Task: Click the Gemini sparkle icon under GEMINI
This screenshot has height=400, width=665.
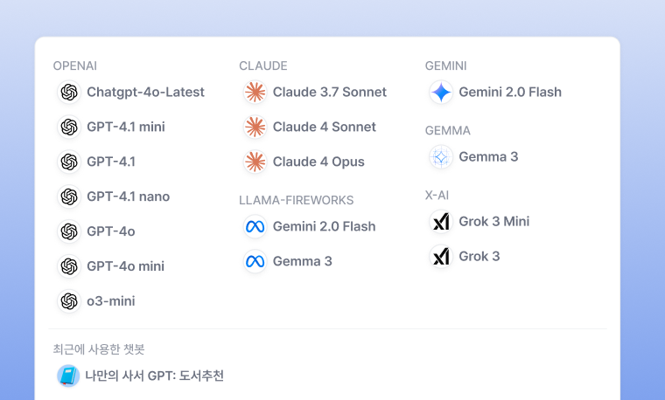Action: (441, 93)
